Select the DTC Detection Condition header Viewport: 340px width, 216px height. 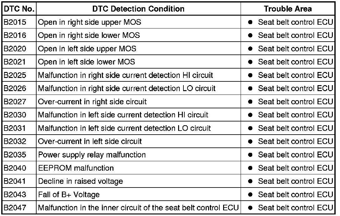pos(138,9)
